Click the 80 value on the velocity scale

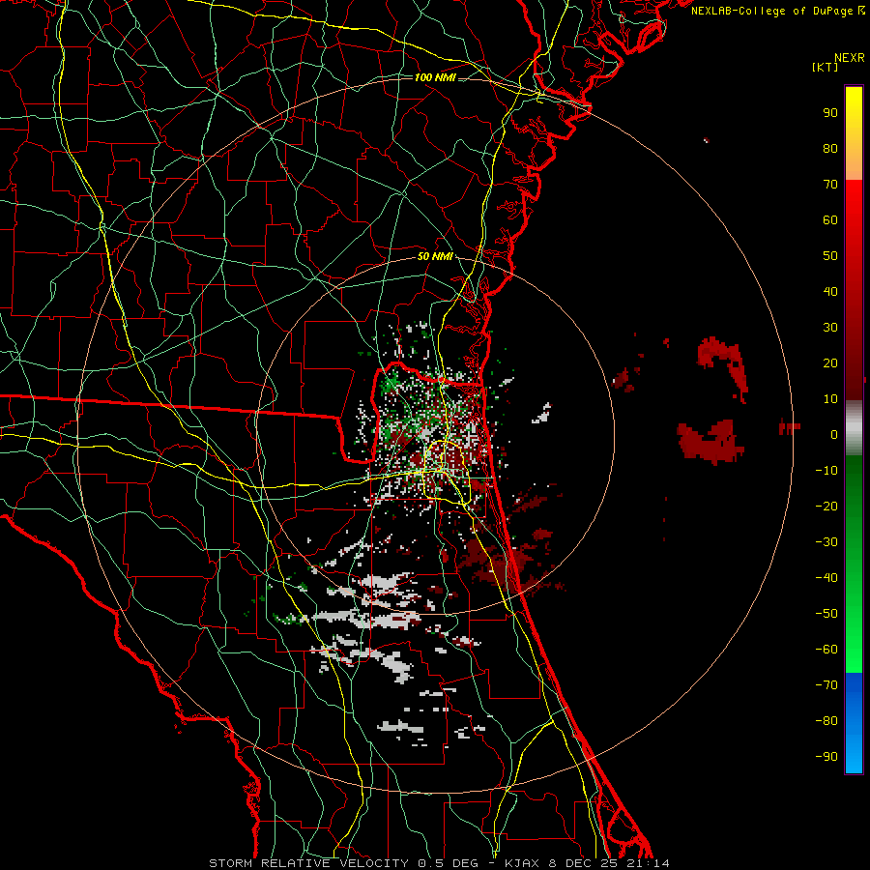click(x=830, y=149)
